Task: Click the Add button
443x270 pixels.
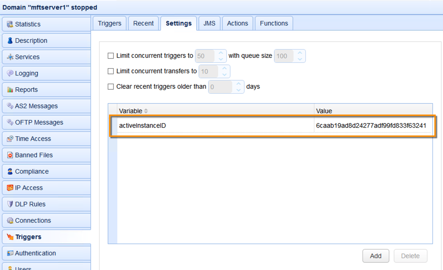Action: [x=375, y=256]
